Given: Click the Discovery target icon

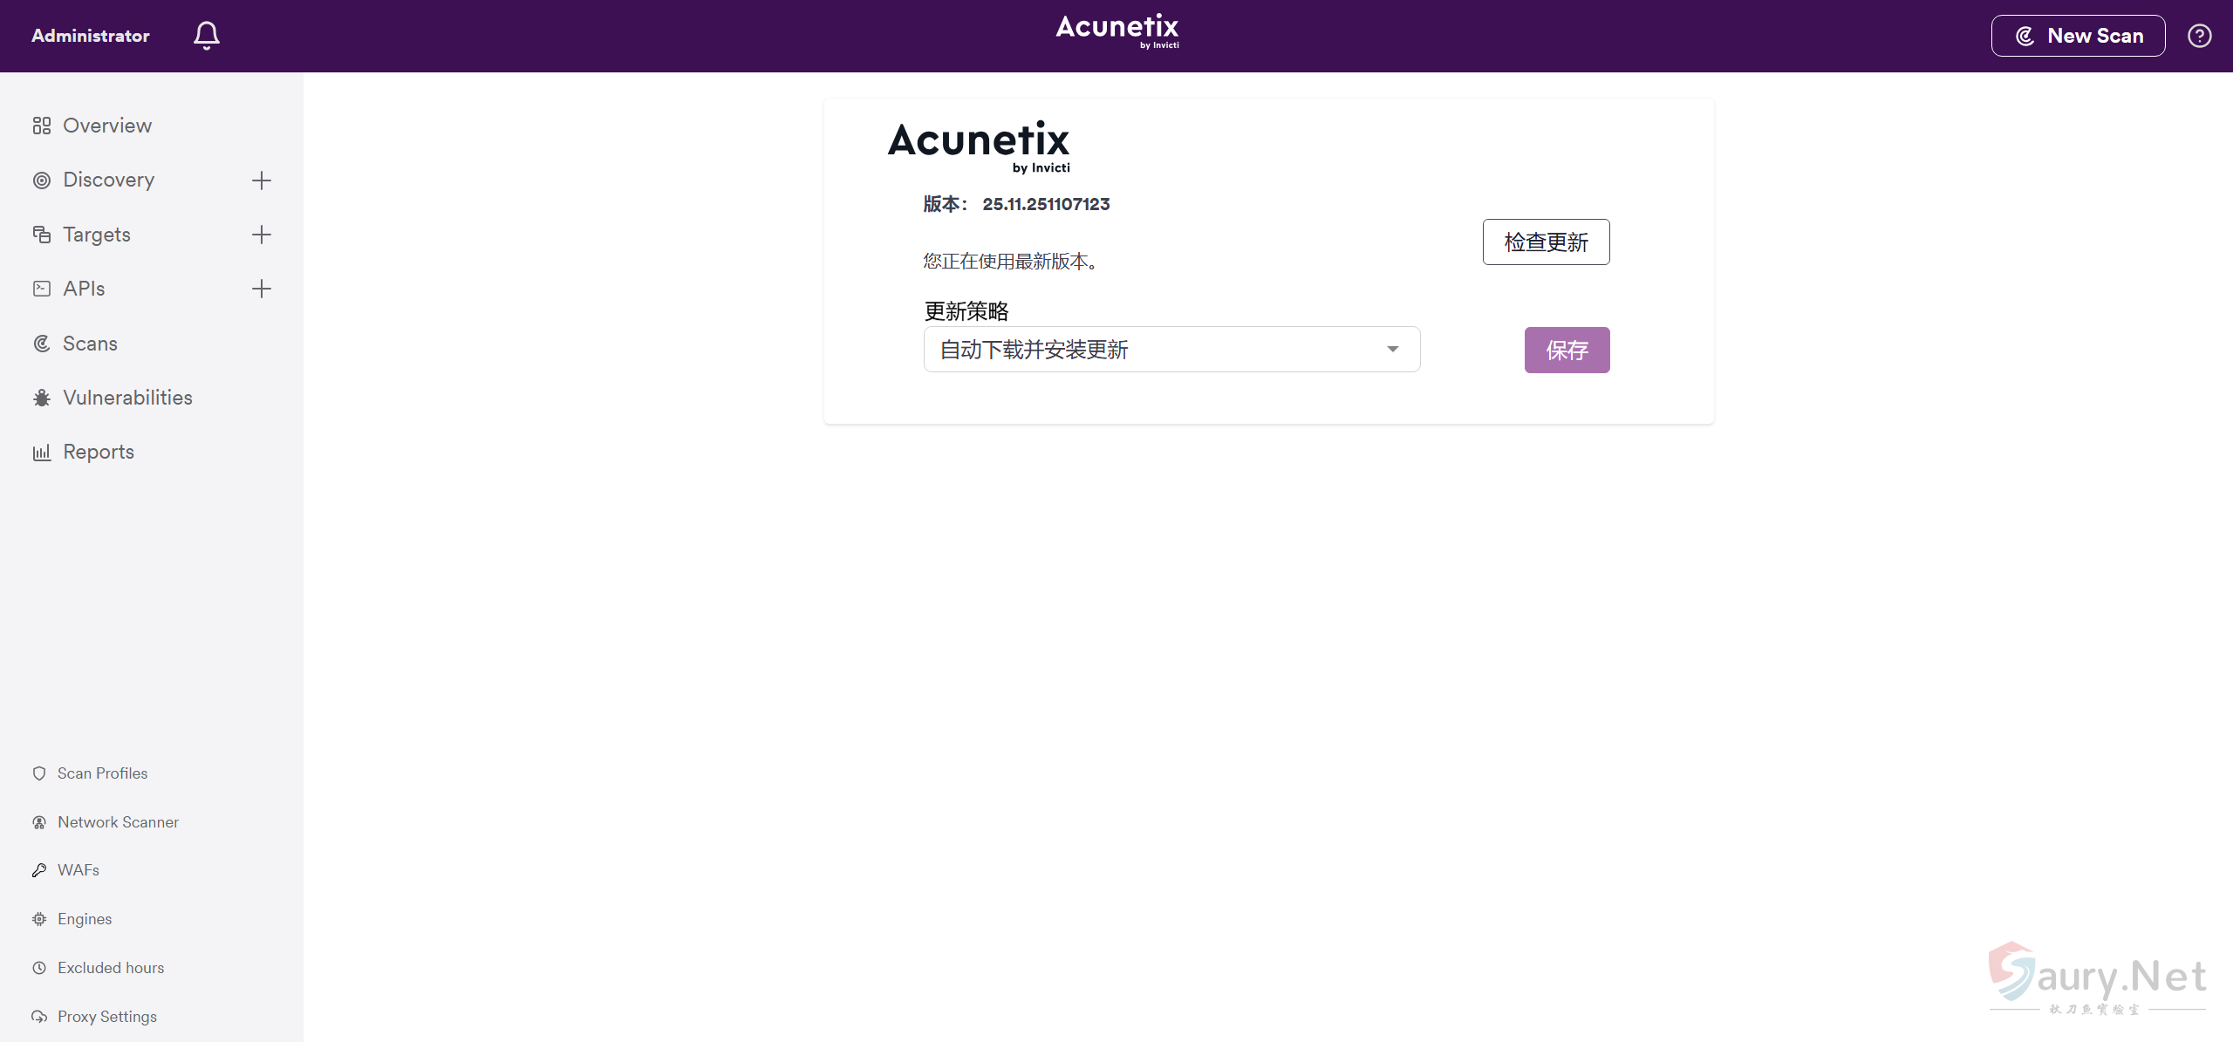Looking at the screenshot, I should pyautogui.click(x=41, y=180).
